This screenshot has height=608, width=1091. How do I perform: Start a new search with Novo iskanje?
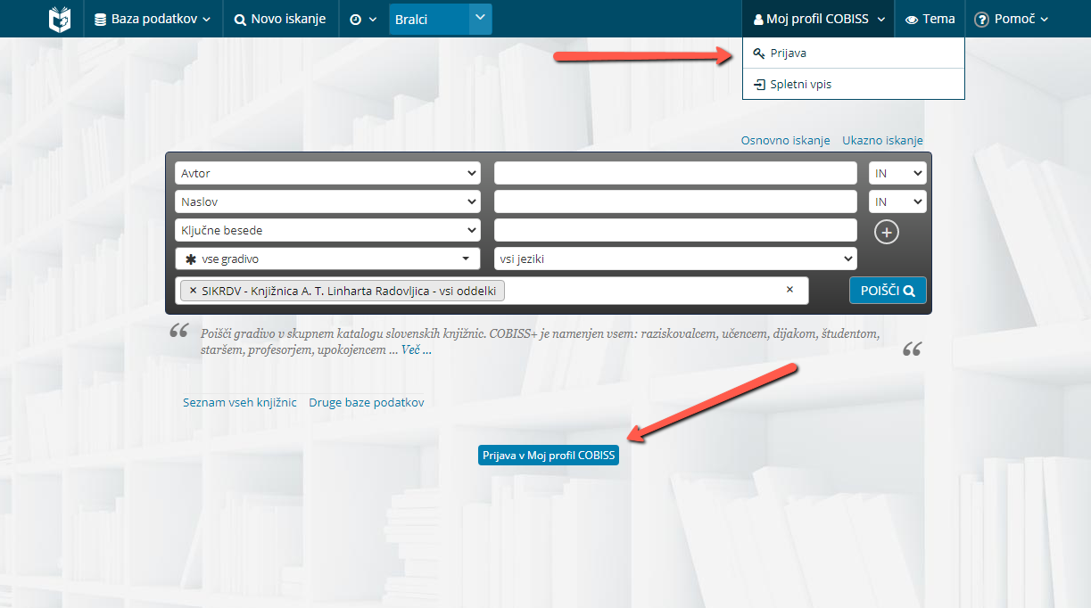tap(280, 19)
